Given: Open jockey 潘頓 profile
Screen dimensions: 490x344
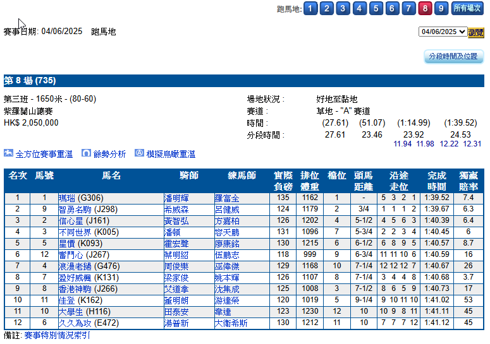Looking at the screenshot, I should click(172, 232).
